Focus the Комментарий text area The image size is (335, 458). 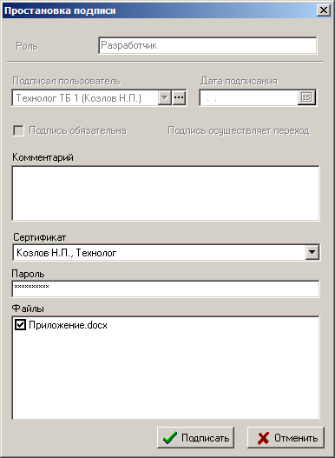tap(166, 193)
